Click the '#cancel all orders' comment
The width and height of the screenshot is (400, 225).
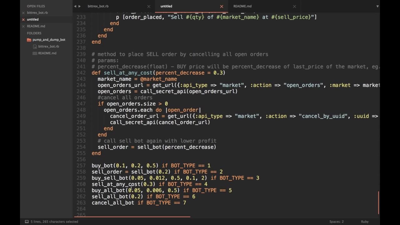[125, 97]
